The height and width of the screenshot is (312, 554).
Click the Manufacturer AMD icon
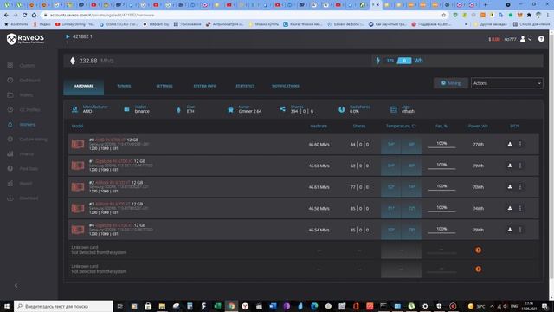pyautogui.click(x=74, y=109)
